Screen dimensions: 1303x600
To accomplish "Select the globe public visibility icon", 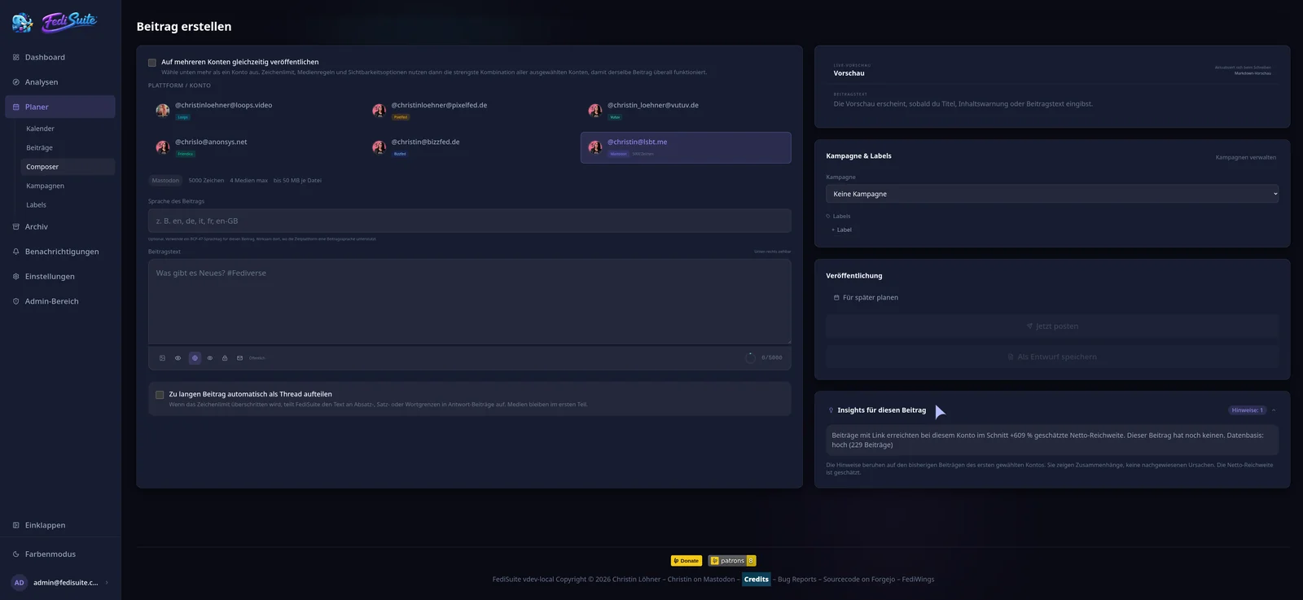I will (195, 358).
